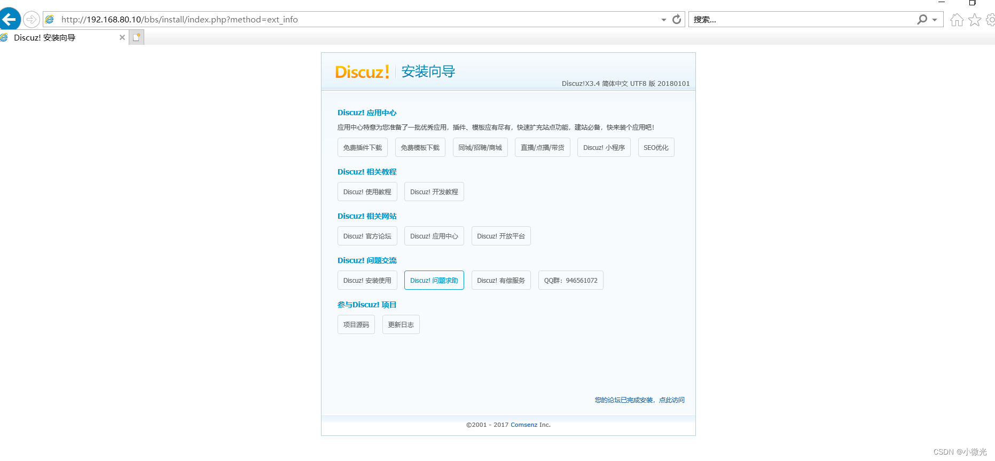The width and height of the screenshot is (995, 461).
Task: Expand the search provider dropdown arrow
Action: pos(935,20)
